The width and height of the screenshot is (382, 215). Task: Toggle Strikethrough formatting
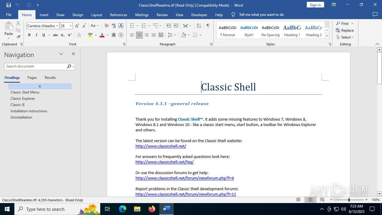[56, 35]
